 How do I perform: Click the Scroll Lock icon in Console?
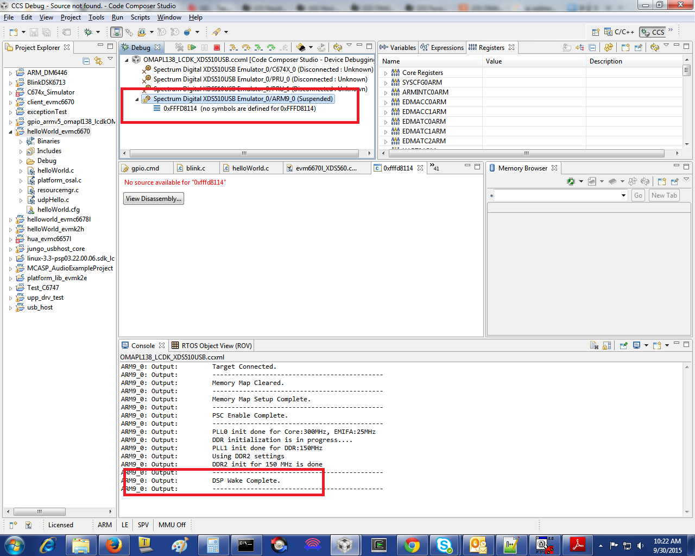coord(607,345)
